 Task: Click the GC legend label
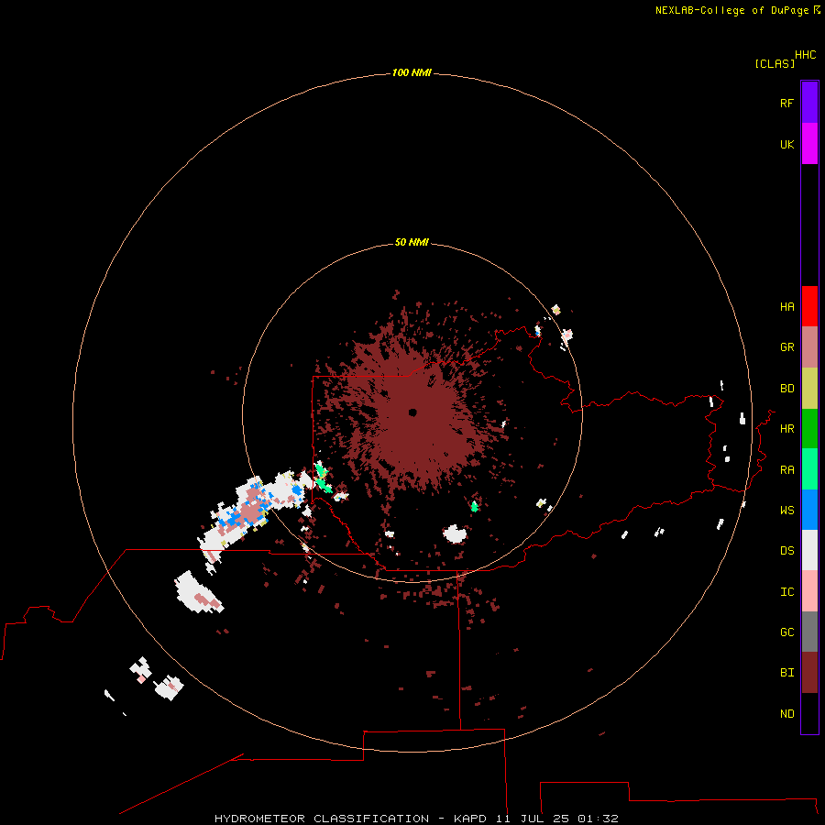pos(786,632)
